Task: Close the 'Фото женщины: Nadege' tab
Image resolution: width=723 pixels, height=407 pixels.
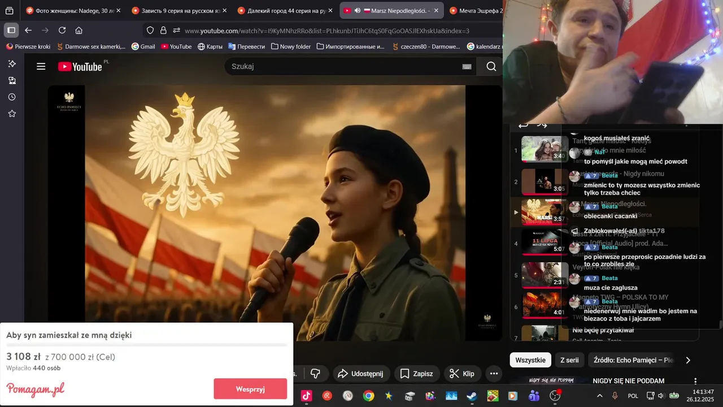Action: pyautogui.click(x=119, y=11)
